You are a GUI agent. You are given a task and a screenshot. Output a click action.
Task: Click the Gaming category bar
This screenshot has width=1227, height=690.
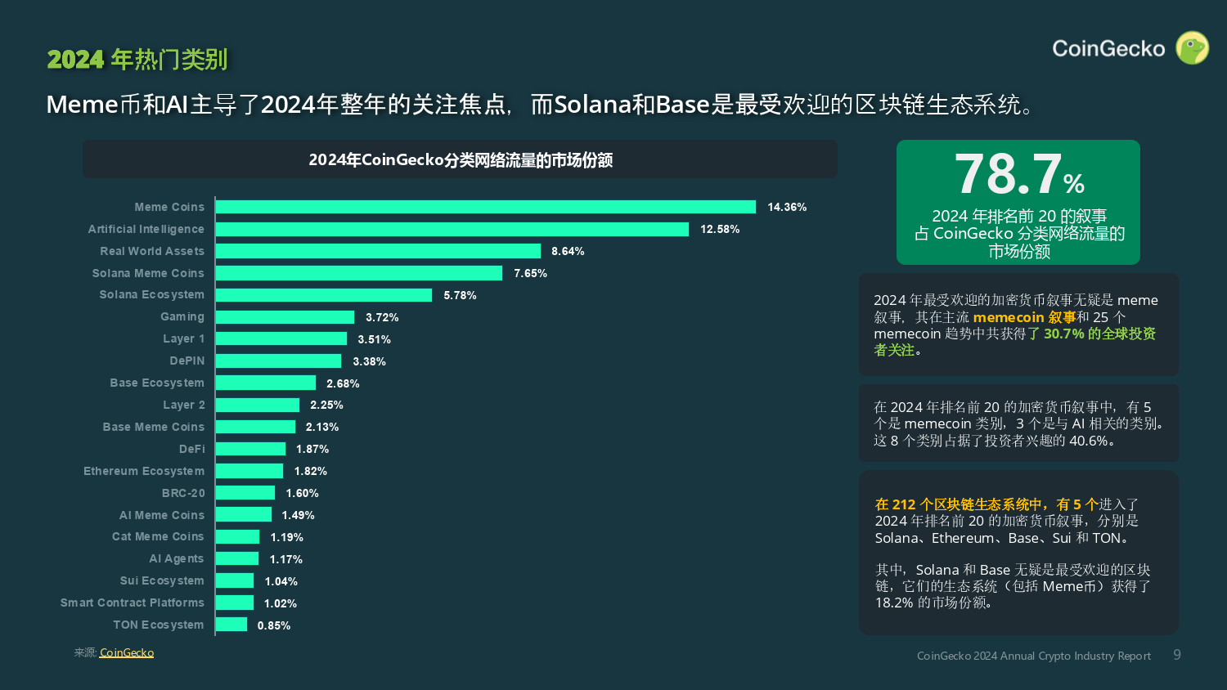(285, 317)
